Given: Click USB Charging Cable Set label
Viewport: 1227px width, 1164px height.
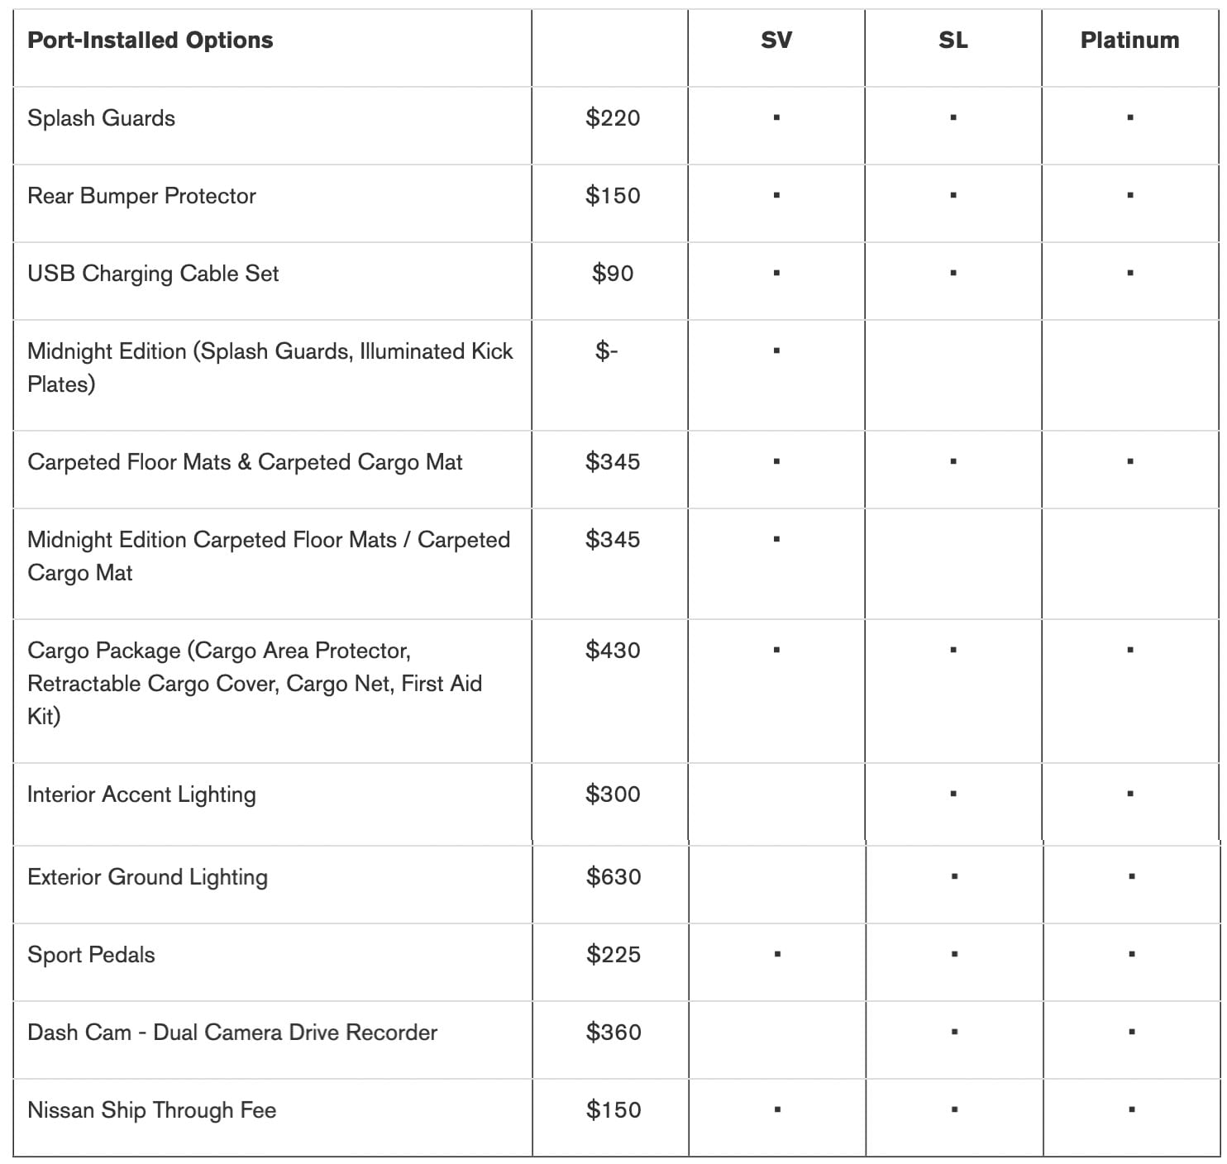Looking at the screenshot, I should 153,274.
